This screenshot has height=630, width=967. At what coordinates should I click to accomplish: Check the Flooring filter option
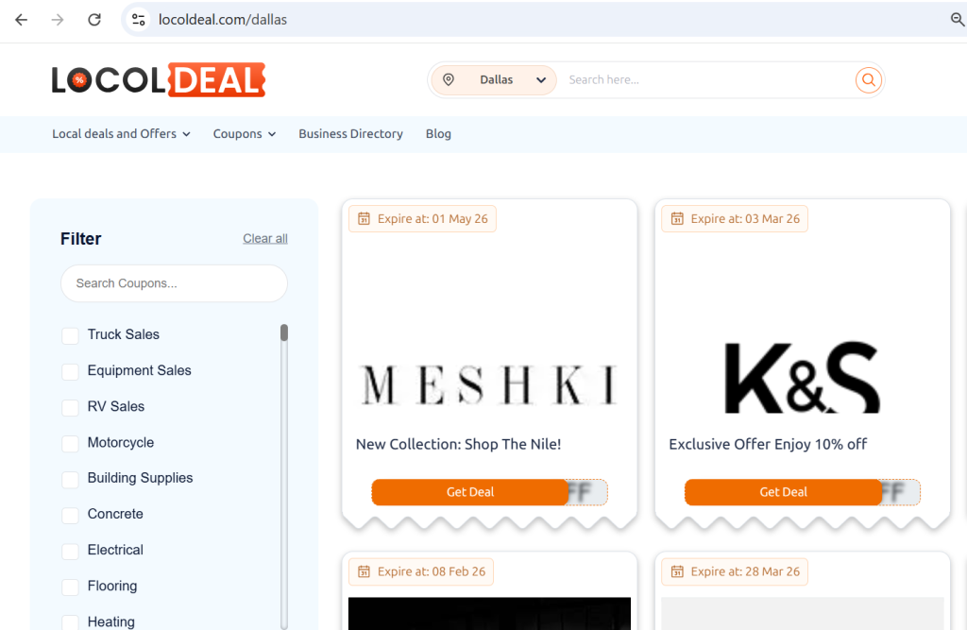click(x=70, y=587)
